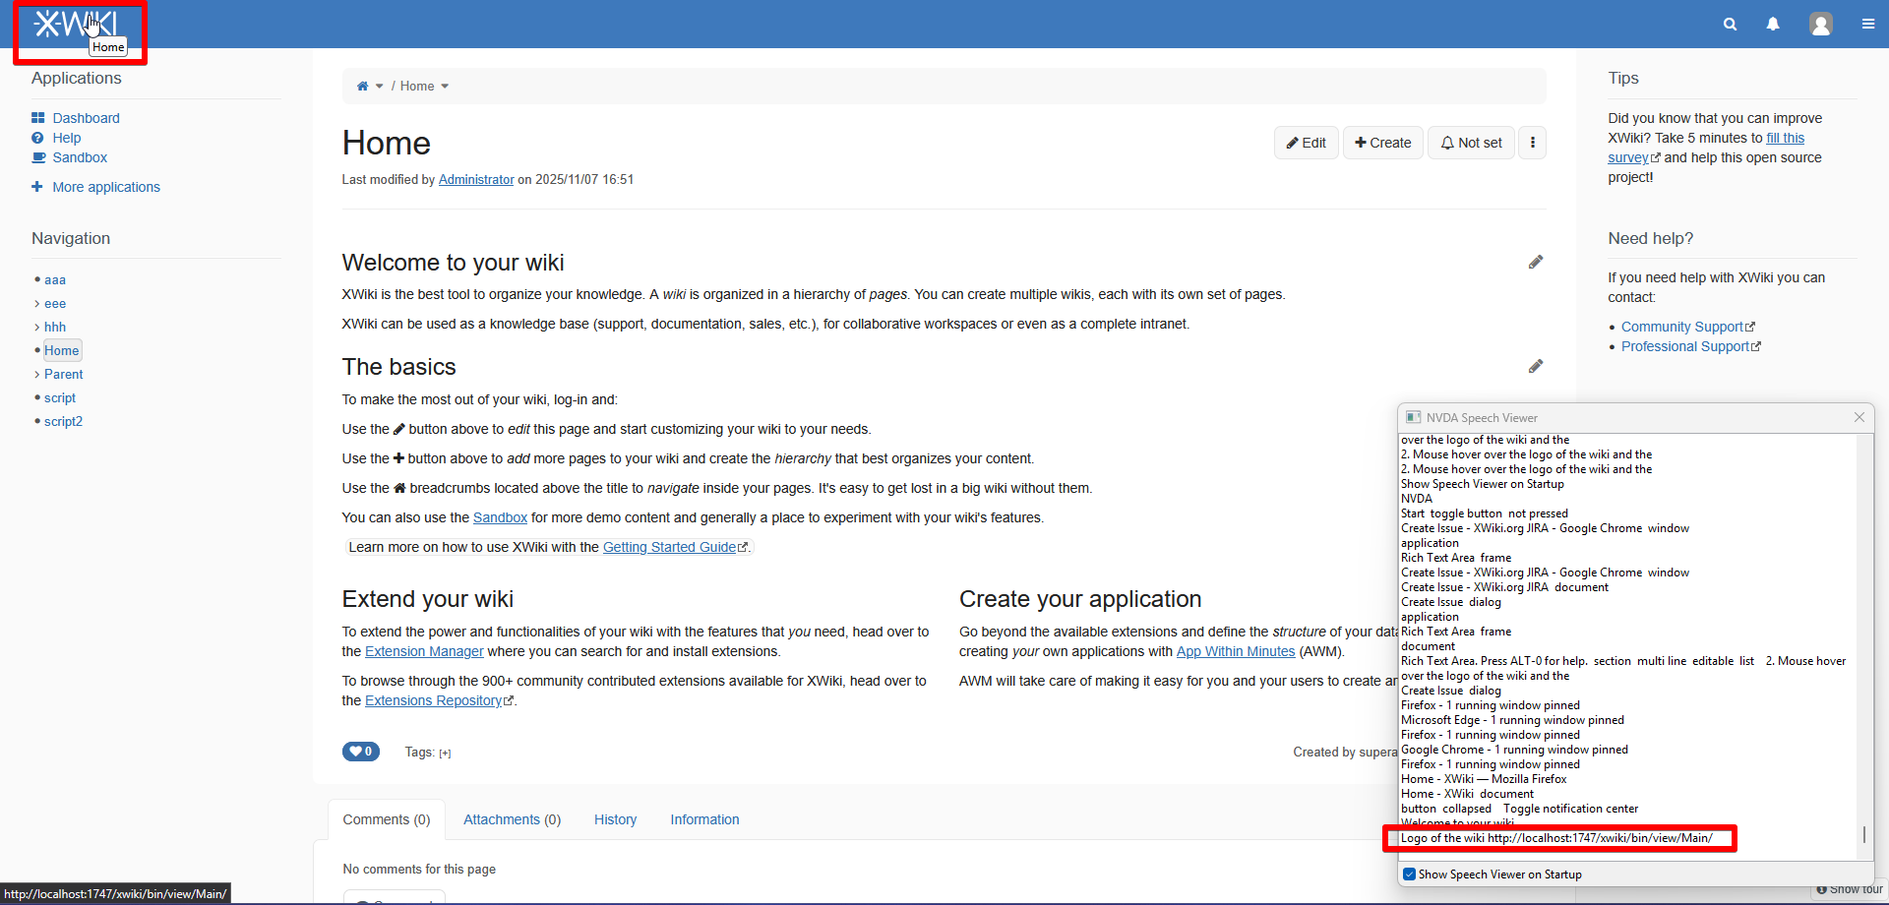Open the Home breadcrumb dropdown arrow

(x=445, y=87)
